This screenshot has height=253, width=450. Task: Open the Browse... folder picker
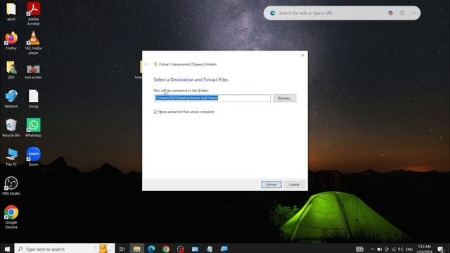pos(284,98)
